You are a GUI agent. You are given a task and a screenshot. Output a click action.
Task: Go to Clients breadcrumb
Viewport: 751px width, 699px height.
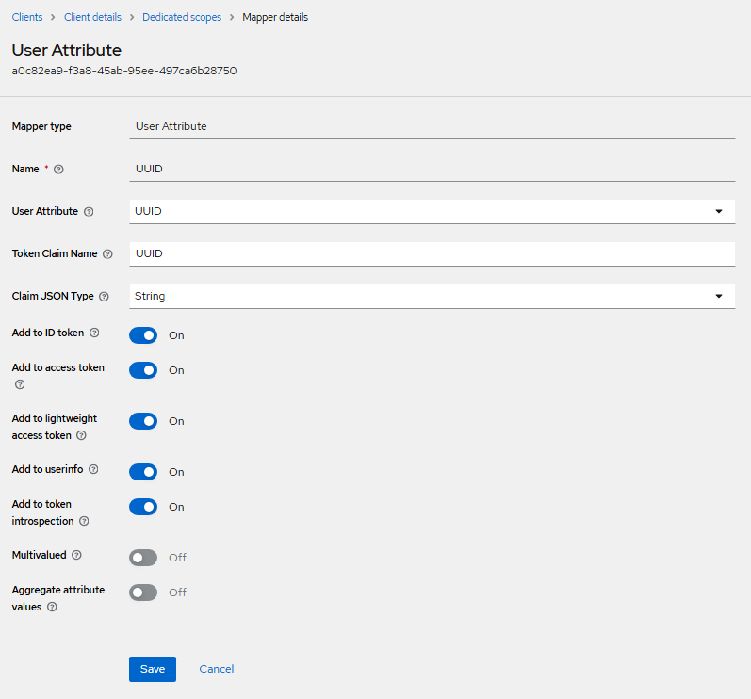(27, 17)
